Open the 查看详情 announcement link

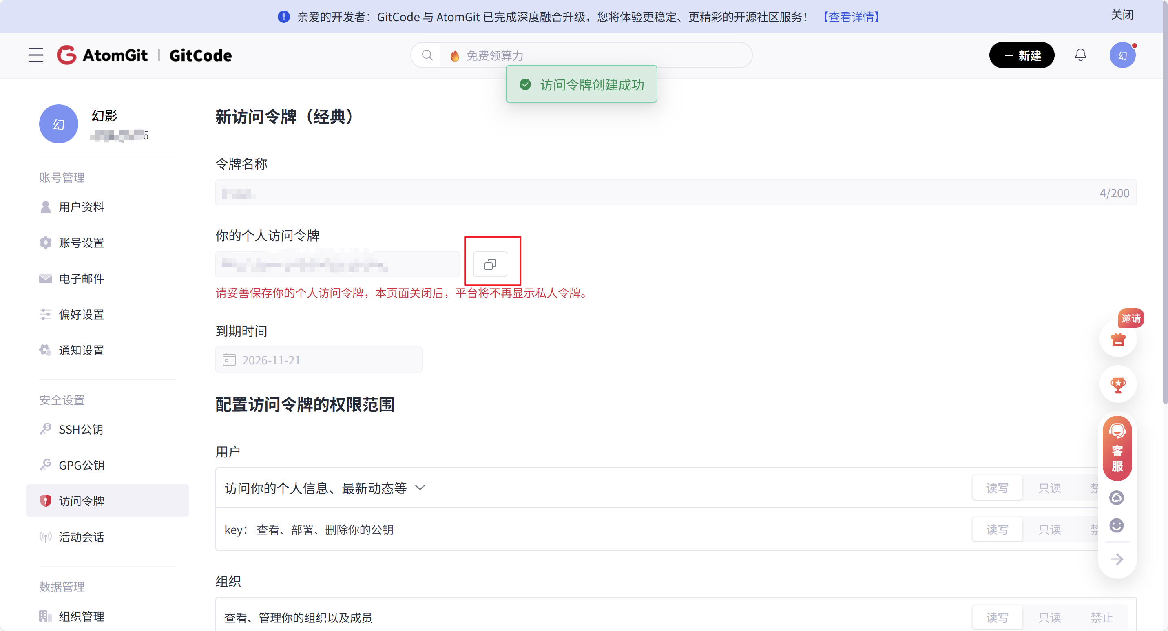851,17
